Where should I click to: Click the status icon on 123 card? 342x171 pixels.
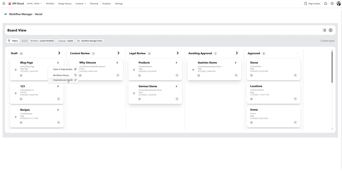(21, 99)
